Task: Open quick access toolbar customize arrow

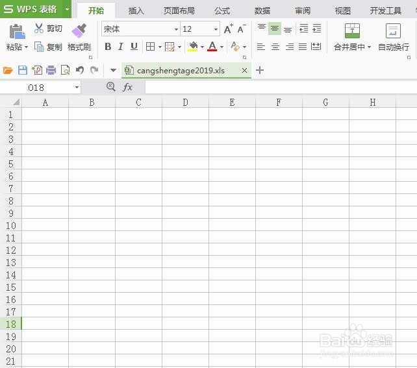Action: [x=113, y=70]
